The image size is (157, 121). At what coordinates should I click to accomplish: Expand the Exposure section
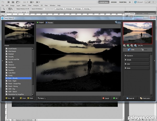click(137, 56)
